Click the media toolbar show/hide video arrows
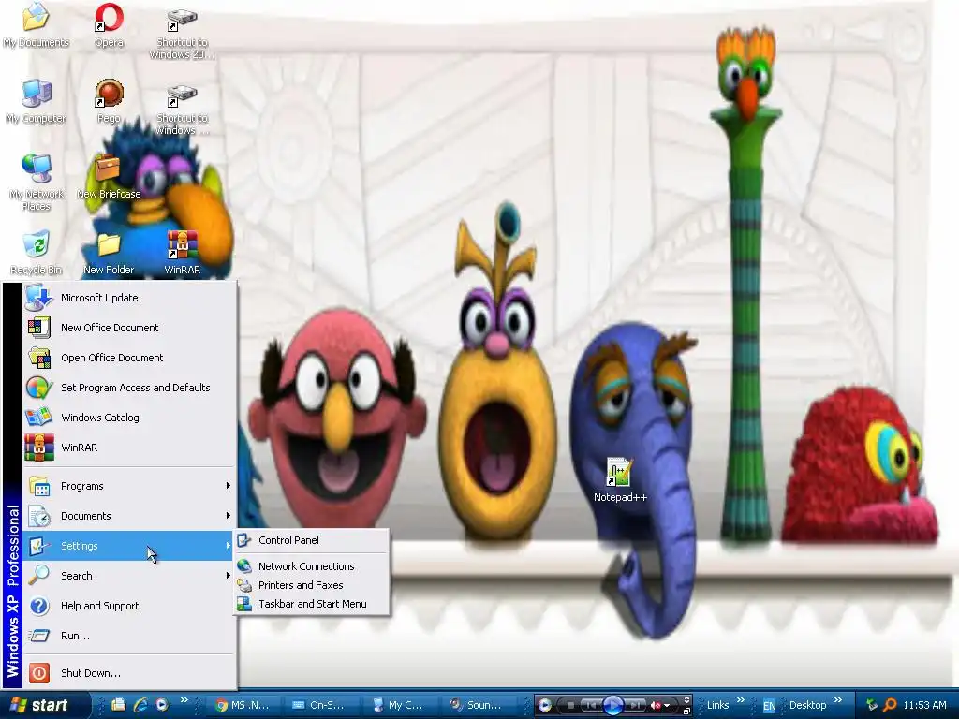This screenshot has height=719, width=959. 686,699
